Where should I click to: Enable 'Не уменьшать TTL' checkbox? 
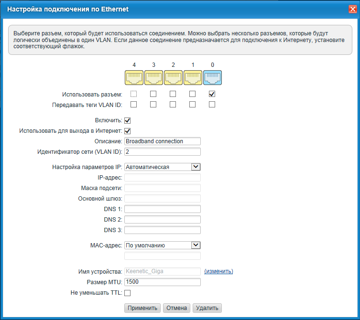click(x=128, y=293)
